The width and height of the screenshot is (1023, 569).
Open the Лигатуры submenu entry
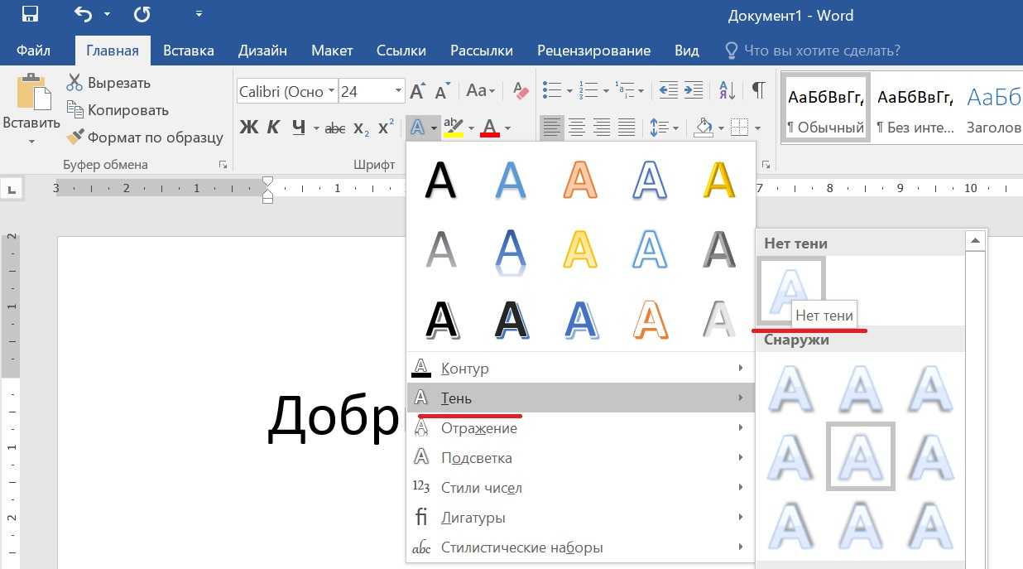coord(580,517)
